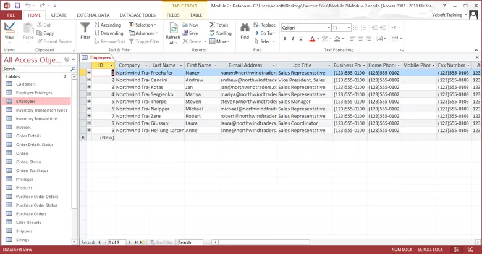The image size is (482, 254).
Task: Open the Selection filter dropdown
Action: tap(142, 25)
